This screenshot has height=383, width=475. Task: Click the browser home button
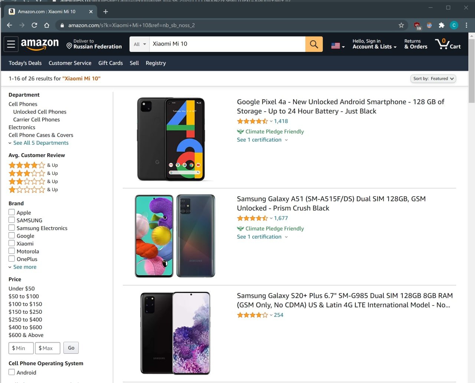[x=47, y=25]
